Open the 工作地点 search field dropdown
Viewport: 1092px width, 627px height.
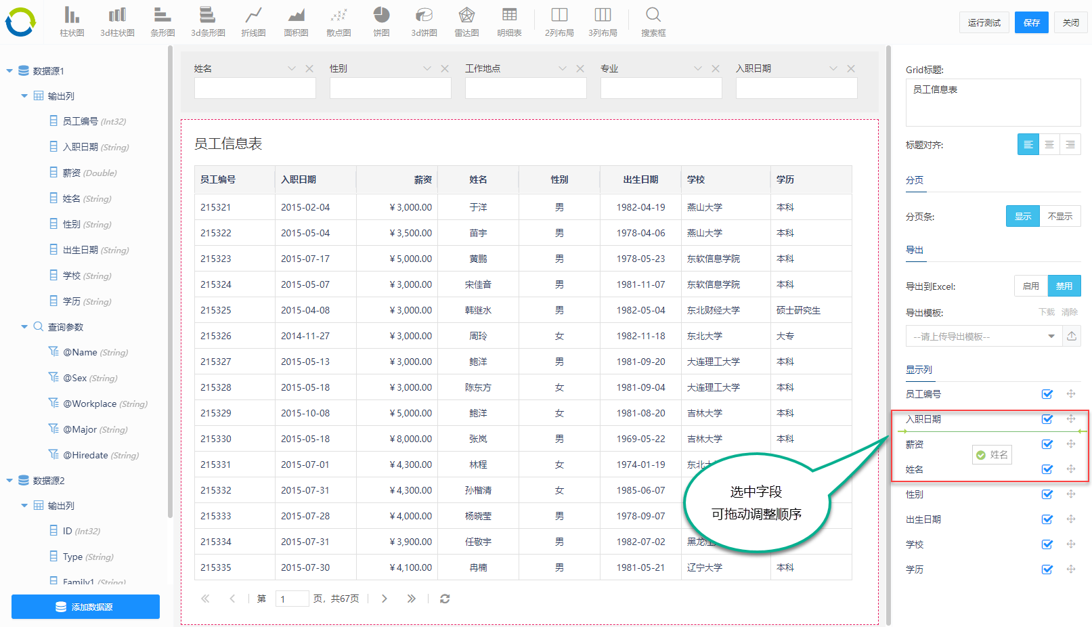pyautogui.click(x=563, y=68)
